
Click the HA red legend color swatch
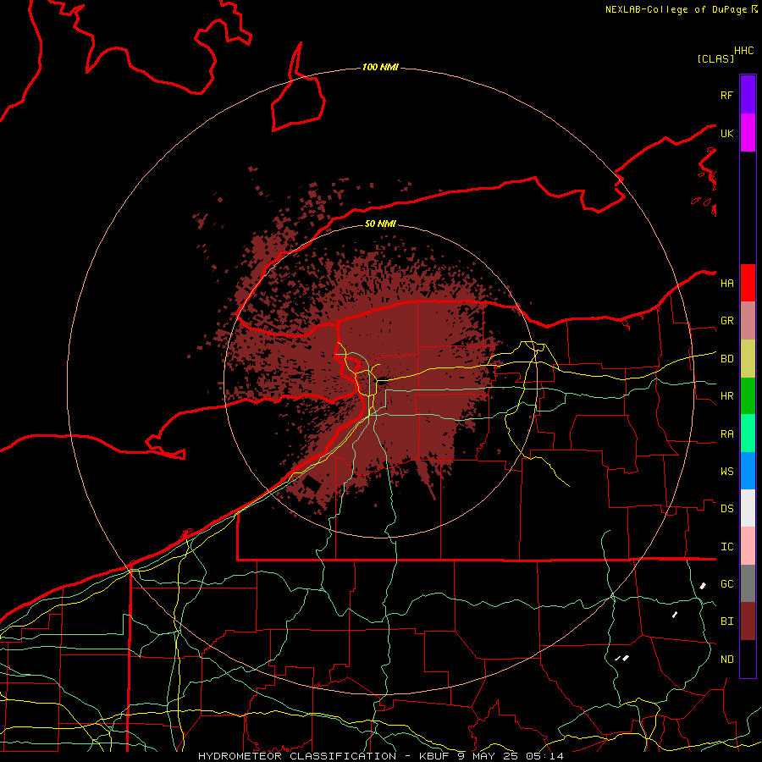tap(748, 283)
